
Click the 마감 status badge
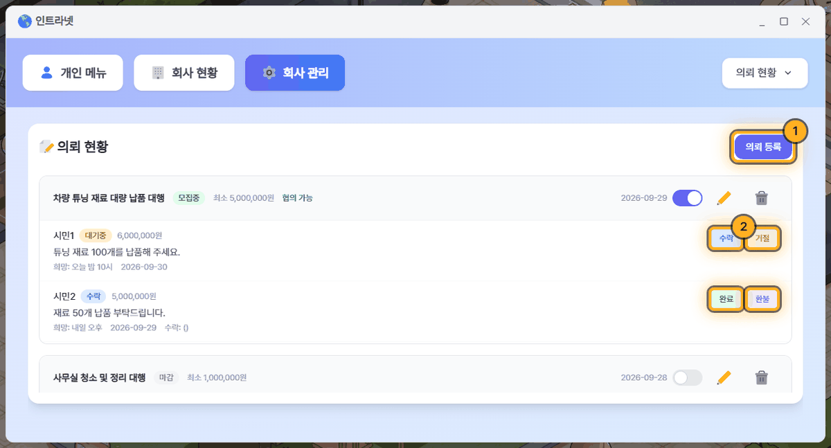(166, 377)
